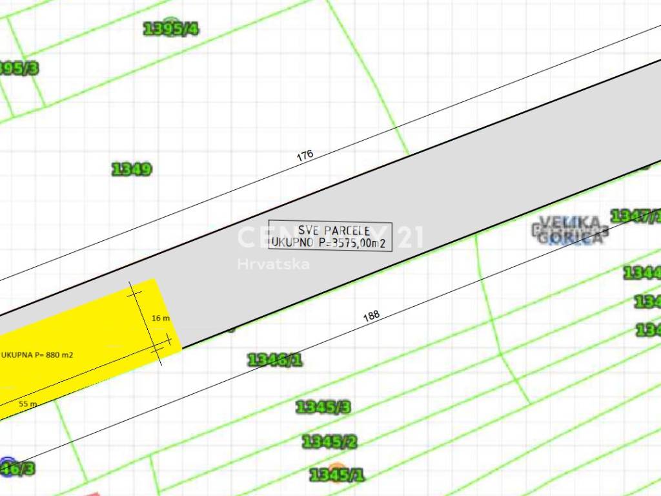This screenshot has height=496, width=661.
Task: Click the 16 m width dimension label
Action: [160, 318]
